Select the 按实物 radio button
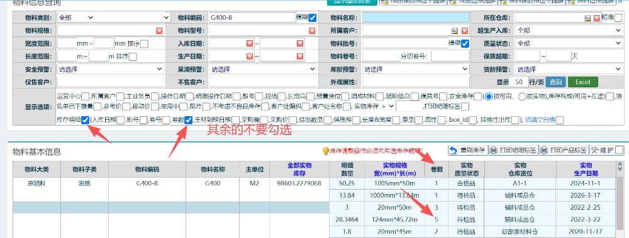Image resolution: width=629 pixels, height=238 pixels. [522, 96]
